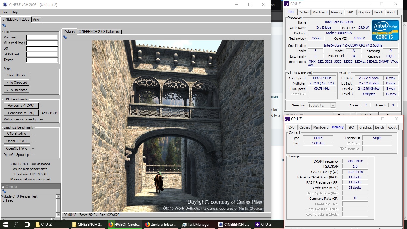Click the 1455 CB-CPU score value
This screenshot has height=229, width=407.
pos(49,113)
